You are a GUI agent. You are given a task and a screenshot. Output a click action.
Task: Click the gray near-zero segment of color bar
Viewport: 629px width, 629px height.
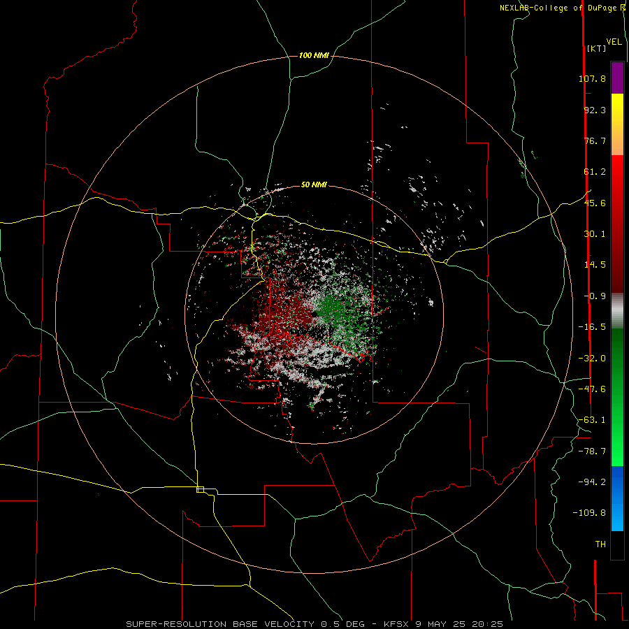[x=617, y=310]
